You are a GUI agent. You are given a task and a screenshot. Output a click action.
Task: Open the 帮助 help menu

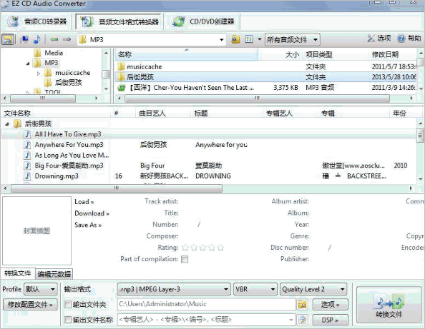[409, 39]
